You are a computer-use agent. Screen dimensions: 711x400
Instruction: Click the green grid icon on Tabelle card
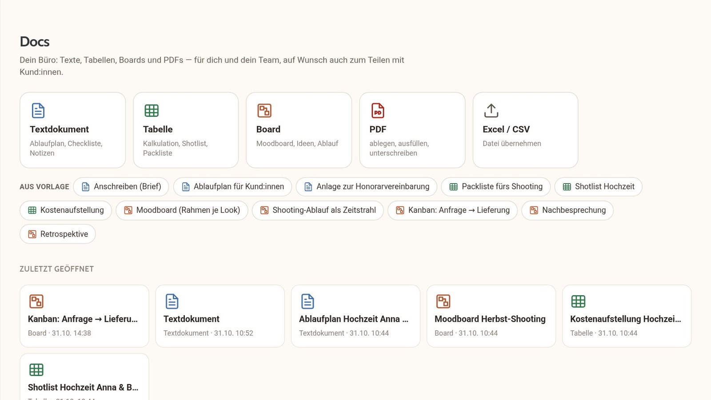152,111
